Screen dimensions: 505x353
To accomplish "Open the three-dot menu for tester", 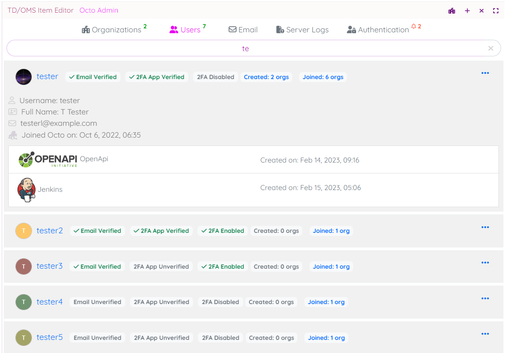I will (485, 73).
